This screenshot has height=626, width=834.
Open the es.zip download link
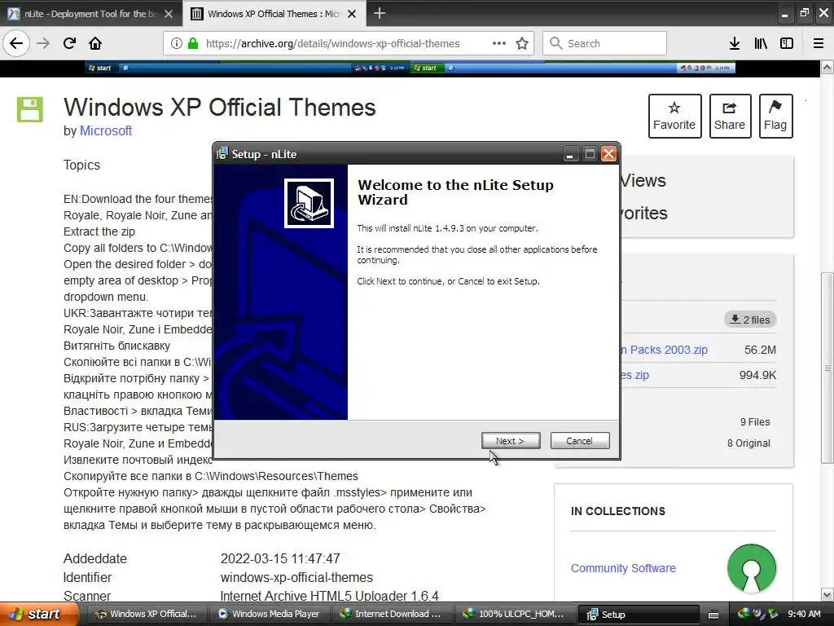tap(634, 375)
